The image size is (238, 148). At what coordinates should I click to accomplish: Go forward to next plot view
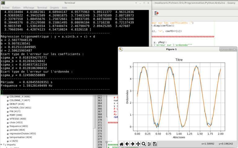tap(133, 144)
